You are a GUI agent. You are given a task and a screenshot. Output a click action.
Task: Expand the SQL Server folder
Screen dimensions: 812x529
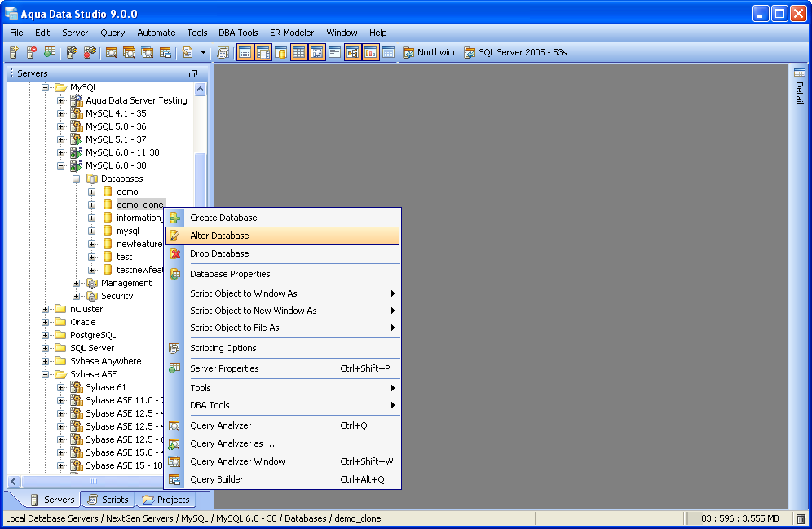click(x=45, y=348)
